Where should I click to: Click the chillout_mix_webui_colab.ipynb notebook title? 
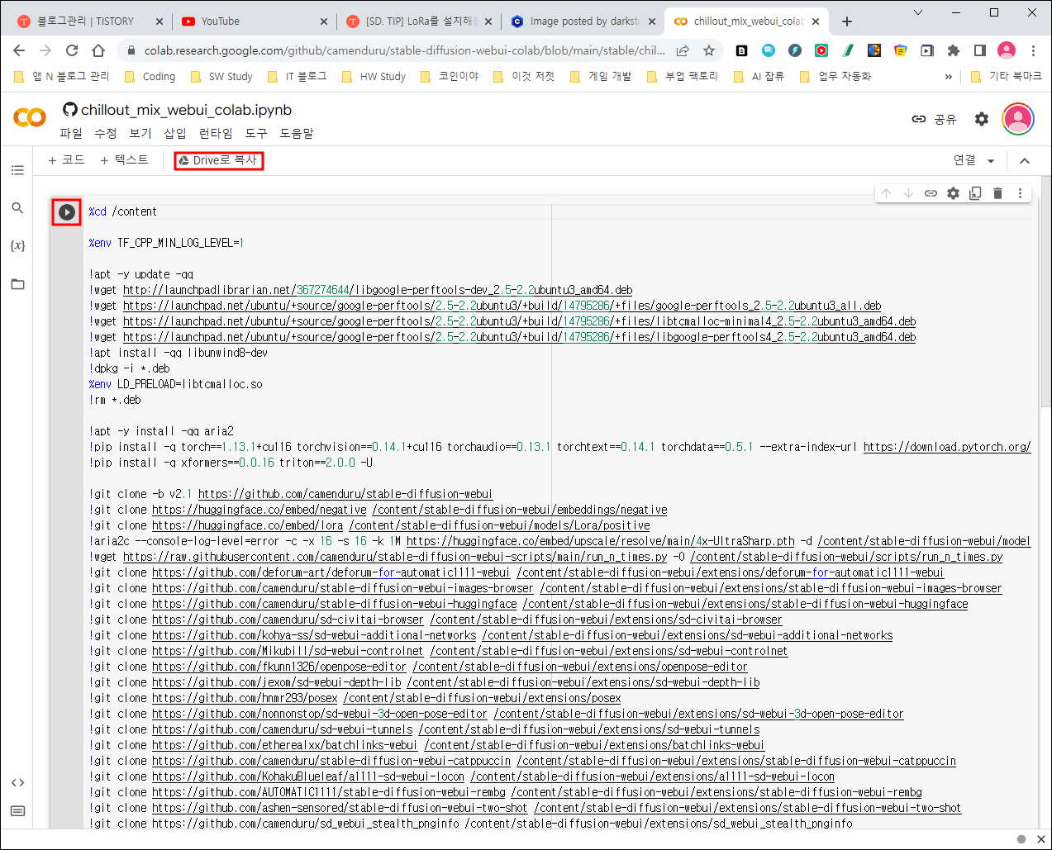[186, 110]
